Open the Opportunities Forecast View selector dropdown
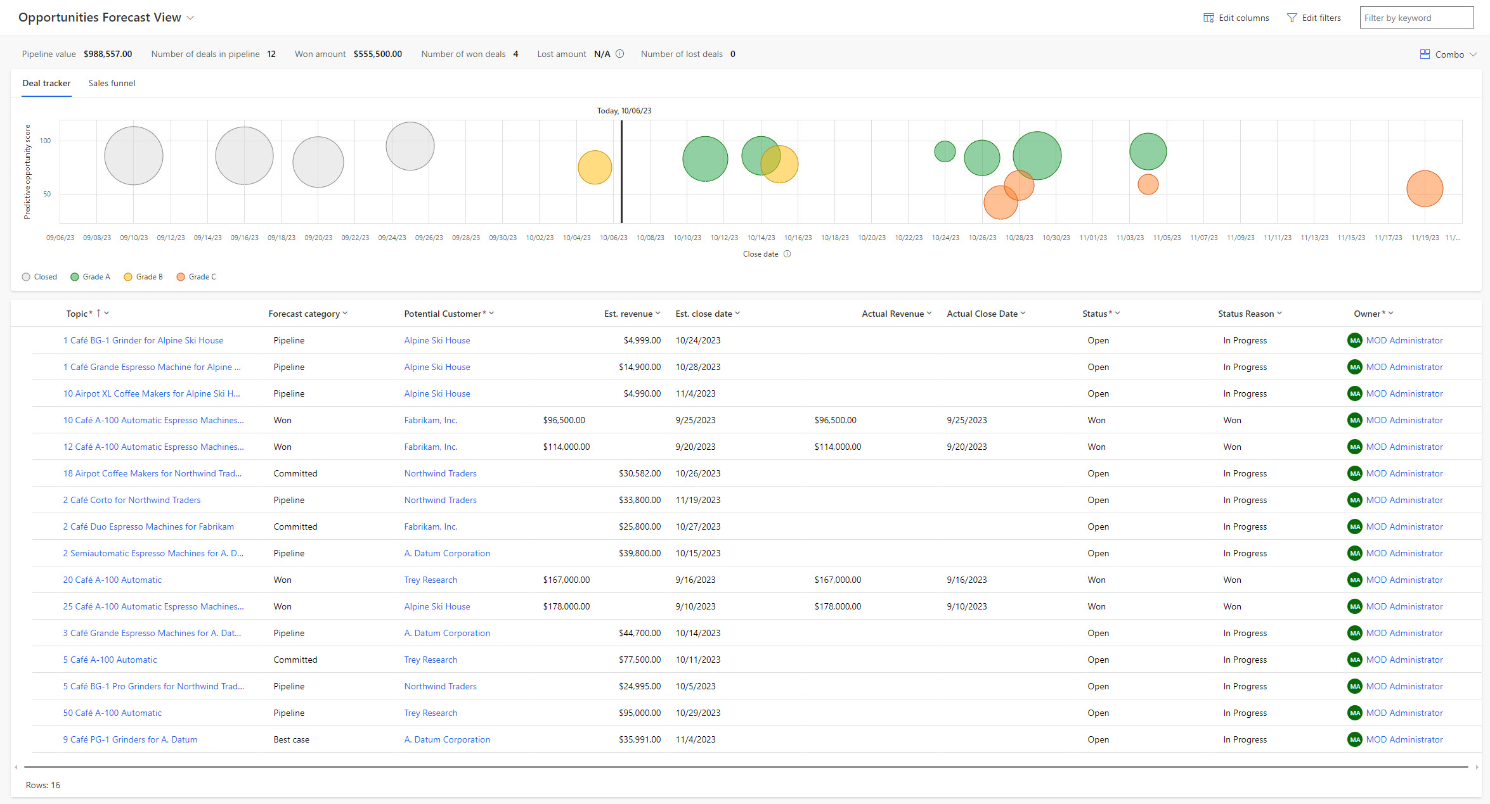 pyautogui.click(x=190, y=18)
